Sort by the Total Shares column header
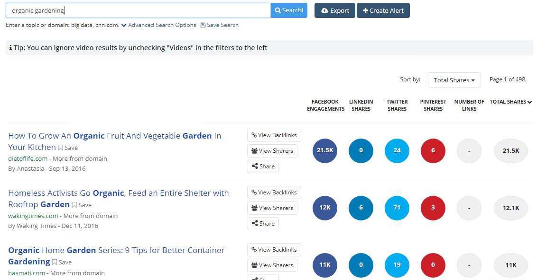Image resolution: width=537 pixels, height=280 pixels. tap(510, 102)
